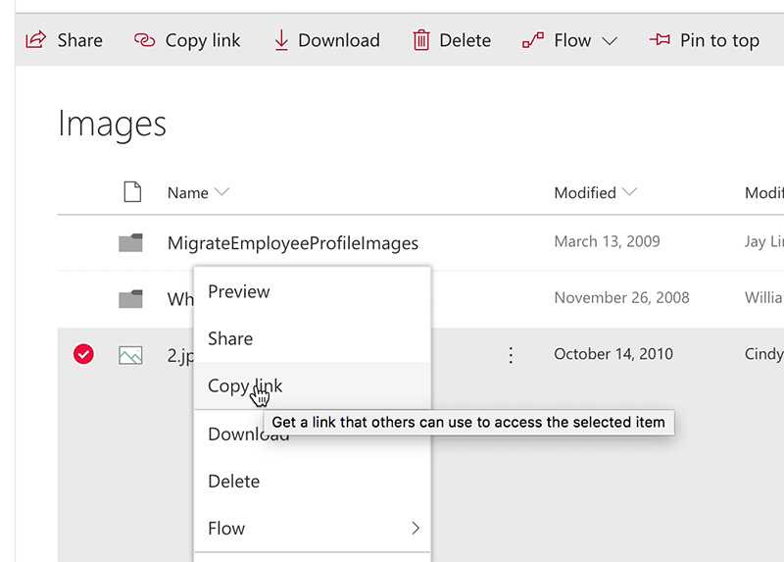The height and width of the screenshot is (562, 784).
Task: Deselect the checked 2.jpg row
Action: click(x=84, y=355)
